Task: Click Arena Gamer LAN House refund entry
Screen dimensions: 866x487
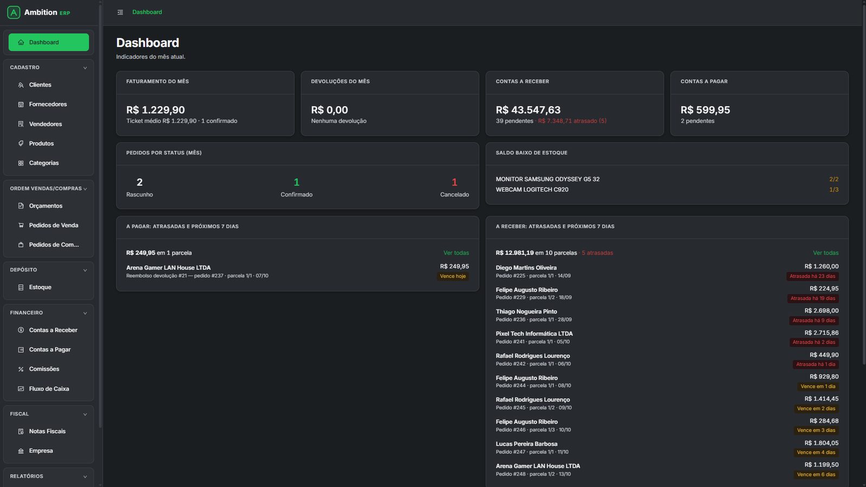Action: [x=298, y=272]
